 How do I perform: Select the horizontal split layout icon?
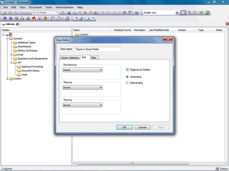click(189, 13)
